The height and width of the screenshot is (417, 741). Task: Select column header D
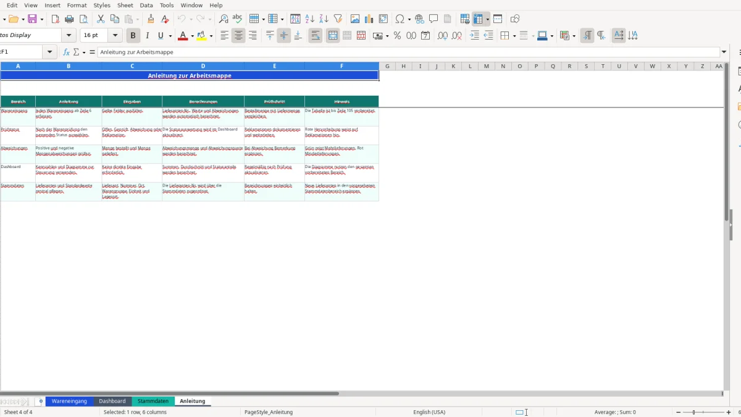click(x=203, y=66)
